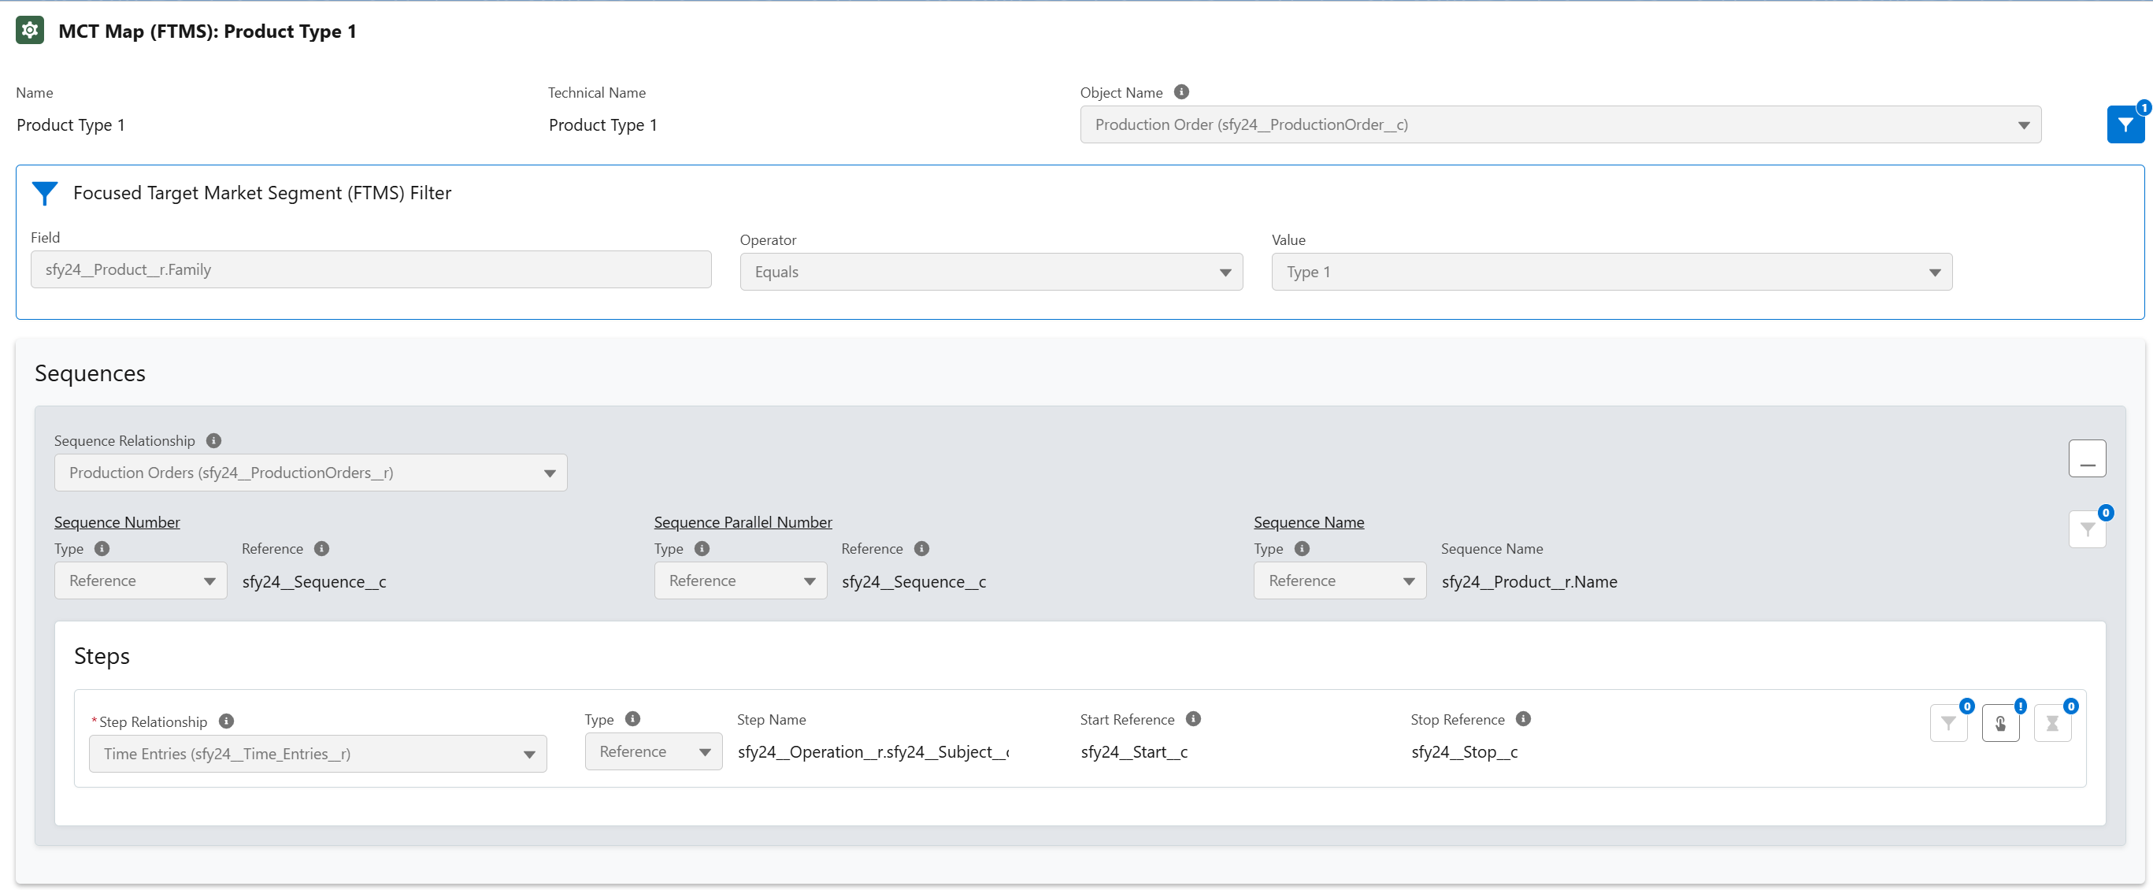Click the step hourglass icon
2153x890 pixels.
(x=2052, y=723)
